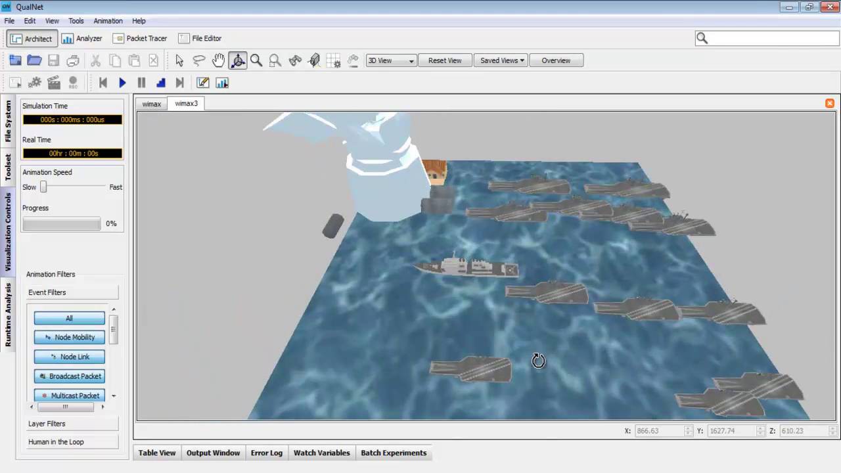Toggle the Multicast Packet filter

click(70, 395)
